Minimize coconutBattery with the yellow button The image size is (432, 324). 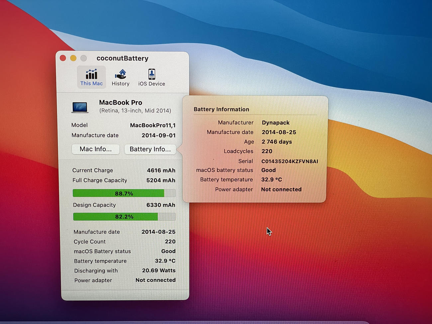(x=73, y=58)
